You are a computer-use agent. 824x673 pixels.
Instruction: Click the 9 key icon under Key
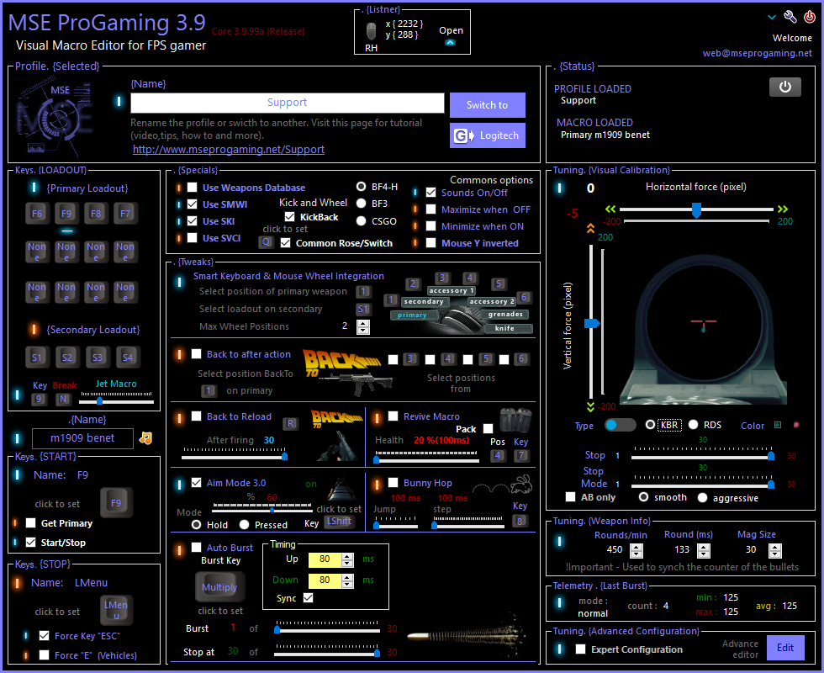point(39,399)
